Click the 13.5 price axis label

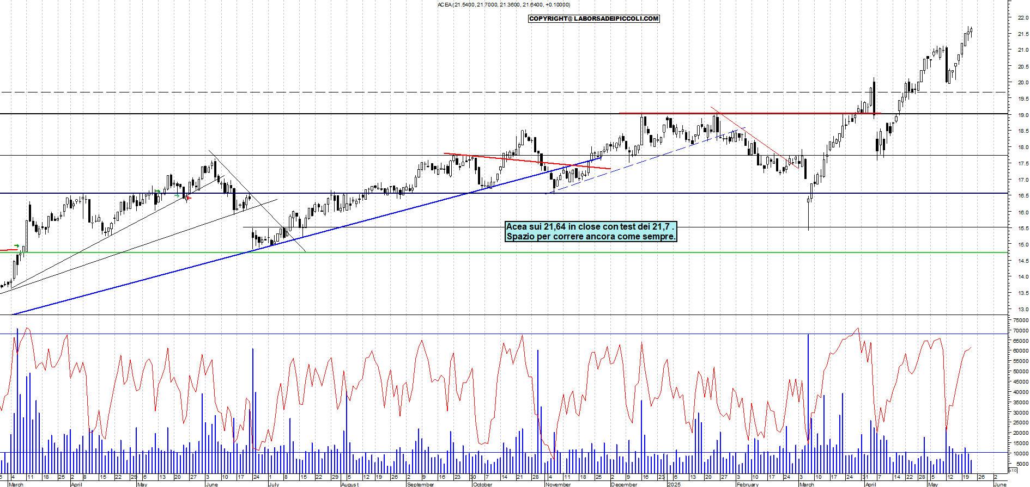[1023, 293]
